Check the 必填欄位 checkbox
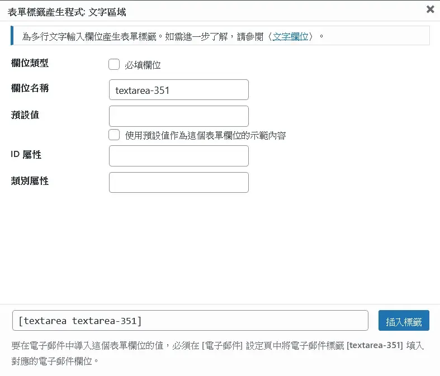Image resolution: width=440 pixels, height=376 pixels. [x=114, y=64]
